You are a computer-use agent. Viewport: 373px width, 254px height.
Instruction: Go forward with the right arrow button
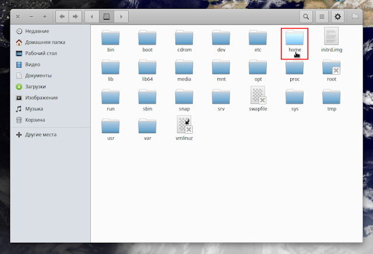point(75,17)
